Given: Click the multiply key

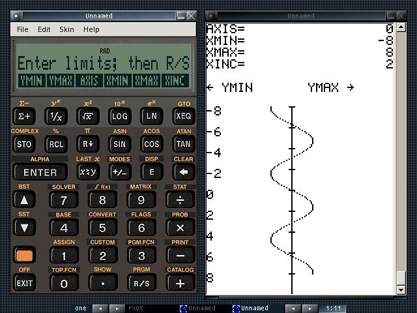Looking at the screenshot, I should point(180,228).
